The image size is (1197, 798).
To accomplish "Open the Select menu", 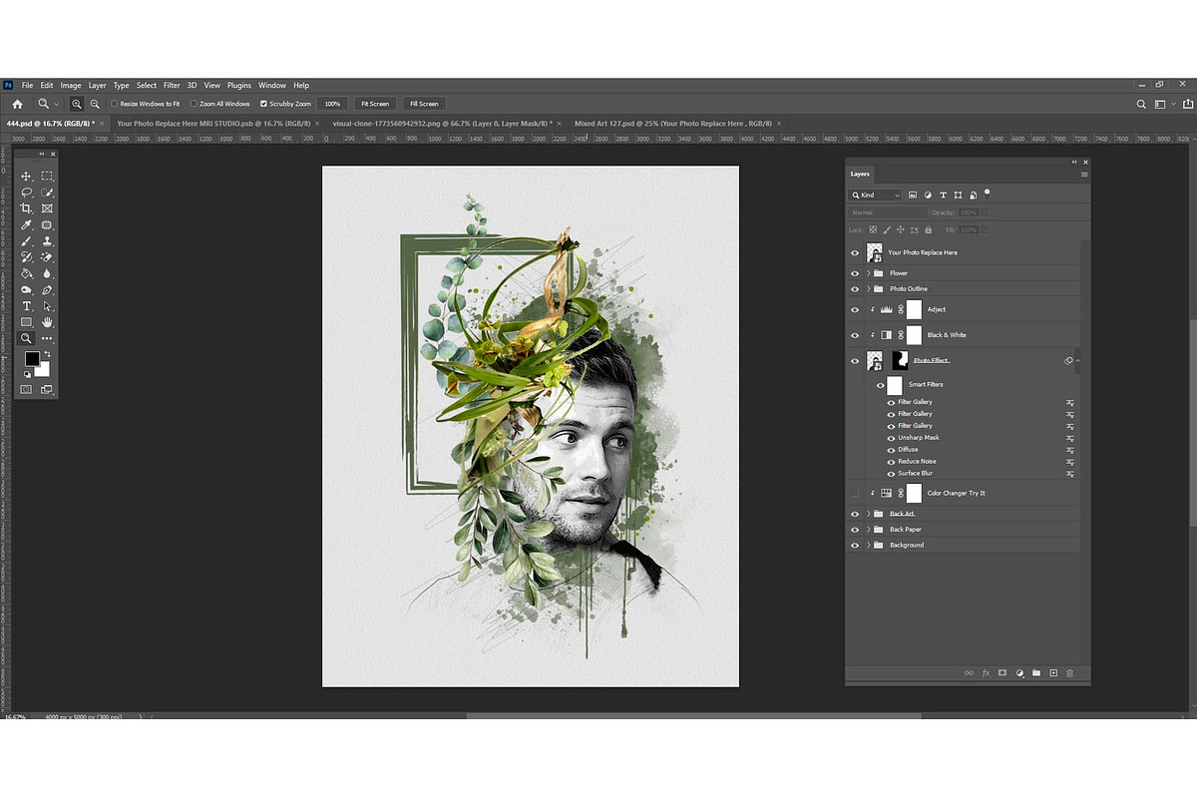I will (x=147, y=85).
